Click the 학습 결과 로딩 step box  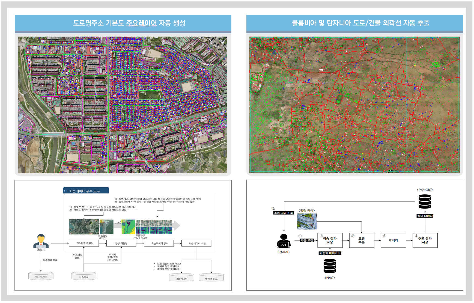point(330,240)
